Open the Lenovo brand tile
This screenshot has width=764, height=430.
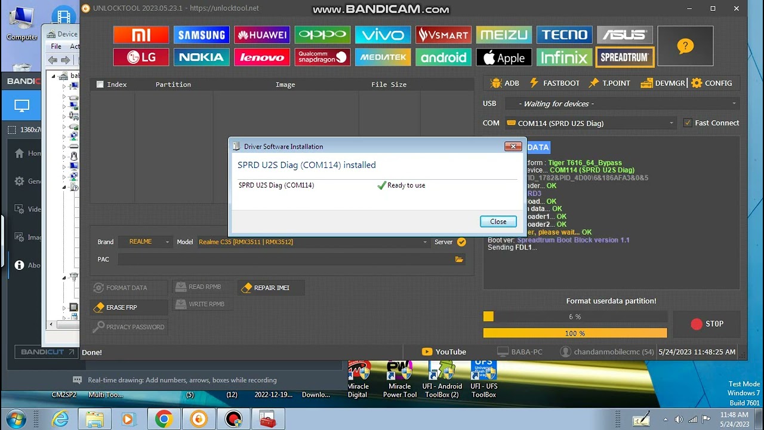click(x=262, y=57)
